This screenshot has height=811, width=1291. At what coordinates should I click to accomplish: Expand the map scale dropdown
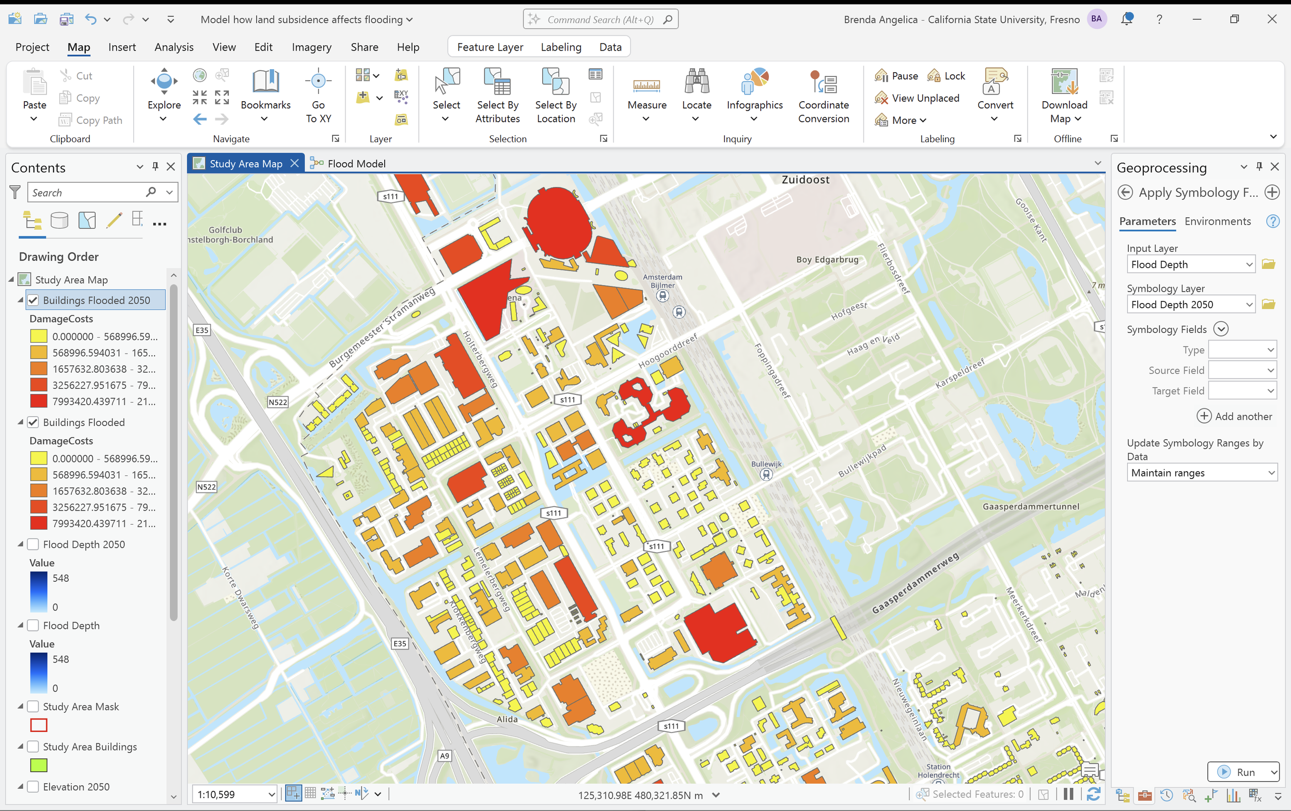click(271, 794)
